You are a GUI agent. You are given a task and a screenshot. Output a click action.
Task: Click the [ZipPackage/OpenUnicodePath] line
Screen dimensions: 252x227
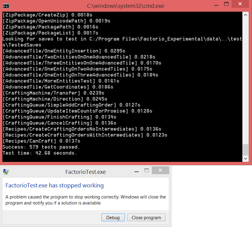click(x=56, y=21)
